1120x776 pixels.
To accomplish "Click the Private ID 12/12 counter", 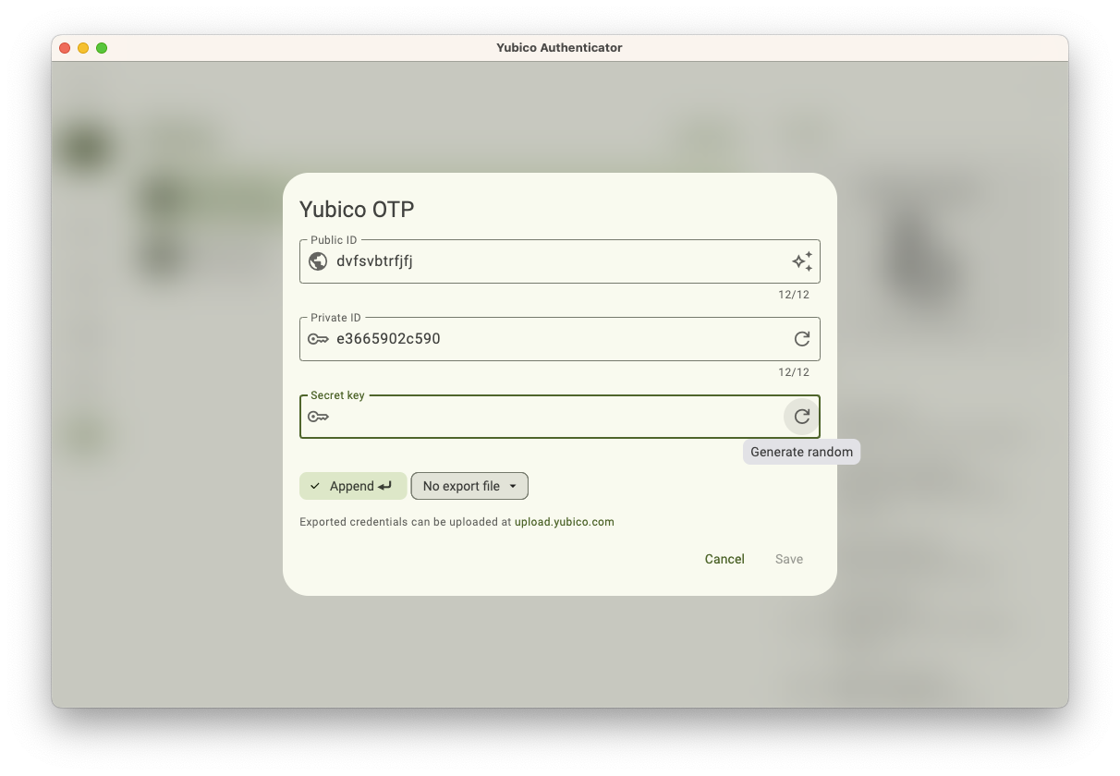I will 794,372.
